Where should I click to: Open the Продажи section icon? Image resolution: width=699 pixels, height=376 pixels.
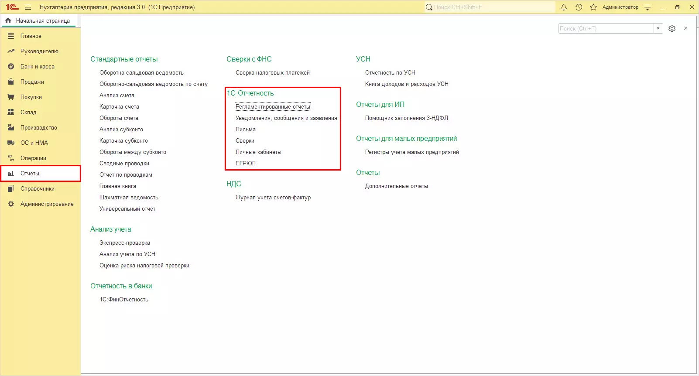11,82
